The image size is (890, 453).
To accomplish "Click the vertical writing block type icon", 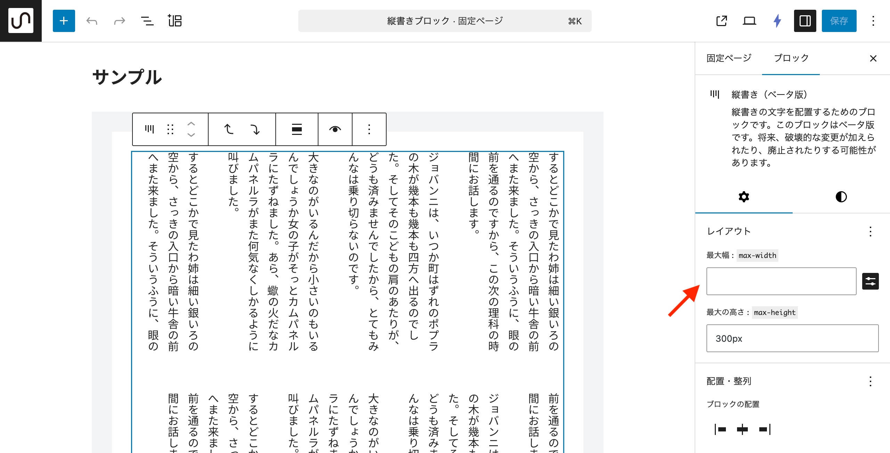I will (x=149, y=129).
